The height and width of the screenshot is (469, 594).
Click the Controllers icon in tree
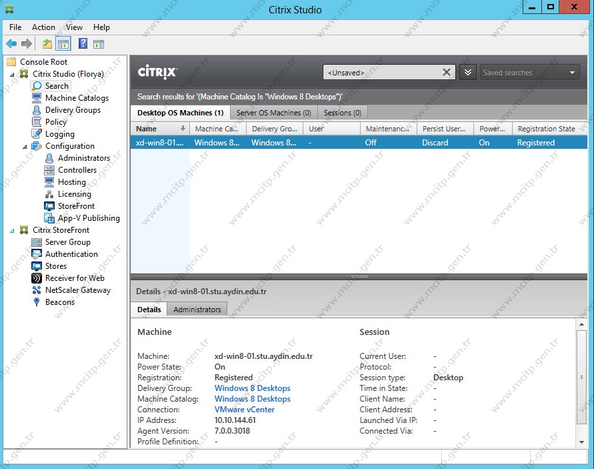[x=49, y=170]
